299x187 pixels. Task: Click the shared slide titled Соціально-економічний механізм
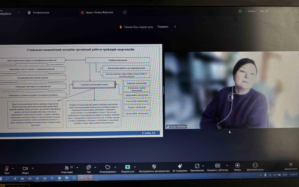tap(80, 90)
